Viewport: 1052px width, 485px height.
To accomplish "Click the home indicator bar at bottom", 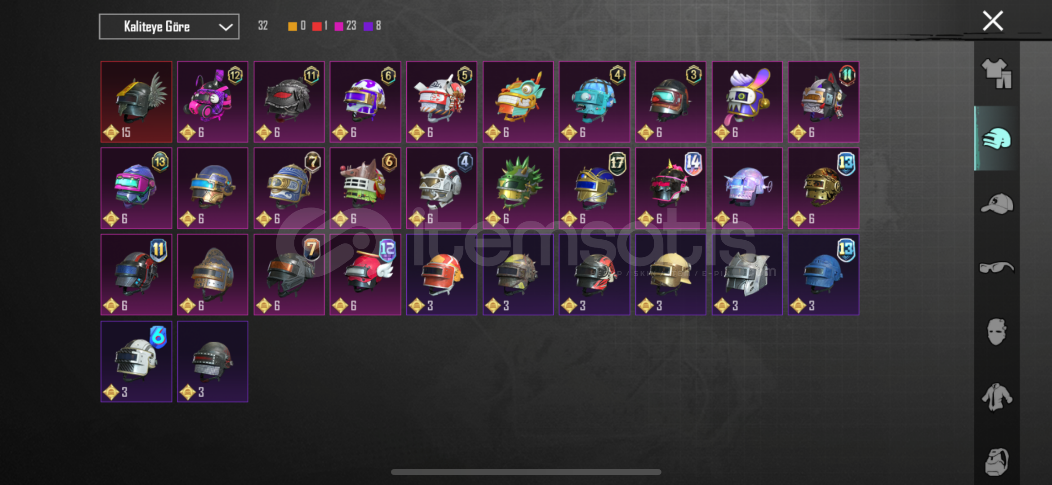I will [x=526, y=472].
